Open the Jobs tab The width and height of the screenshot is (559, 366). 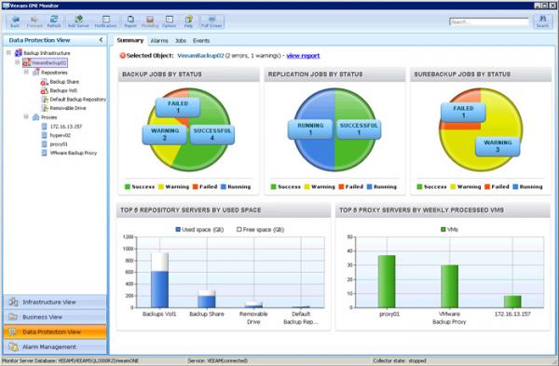[x=181, y=41]
